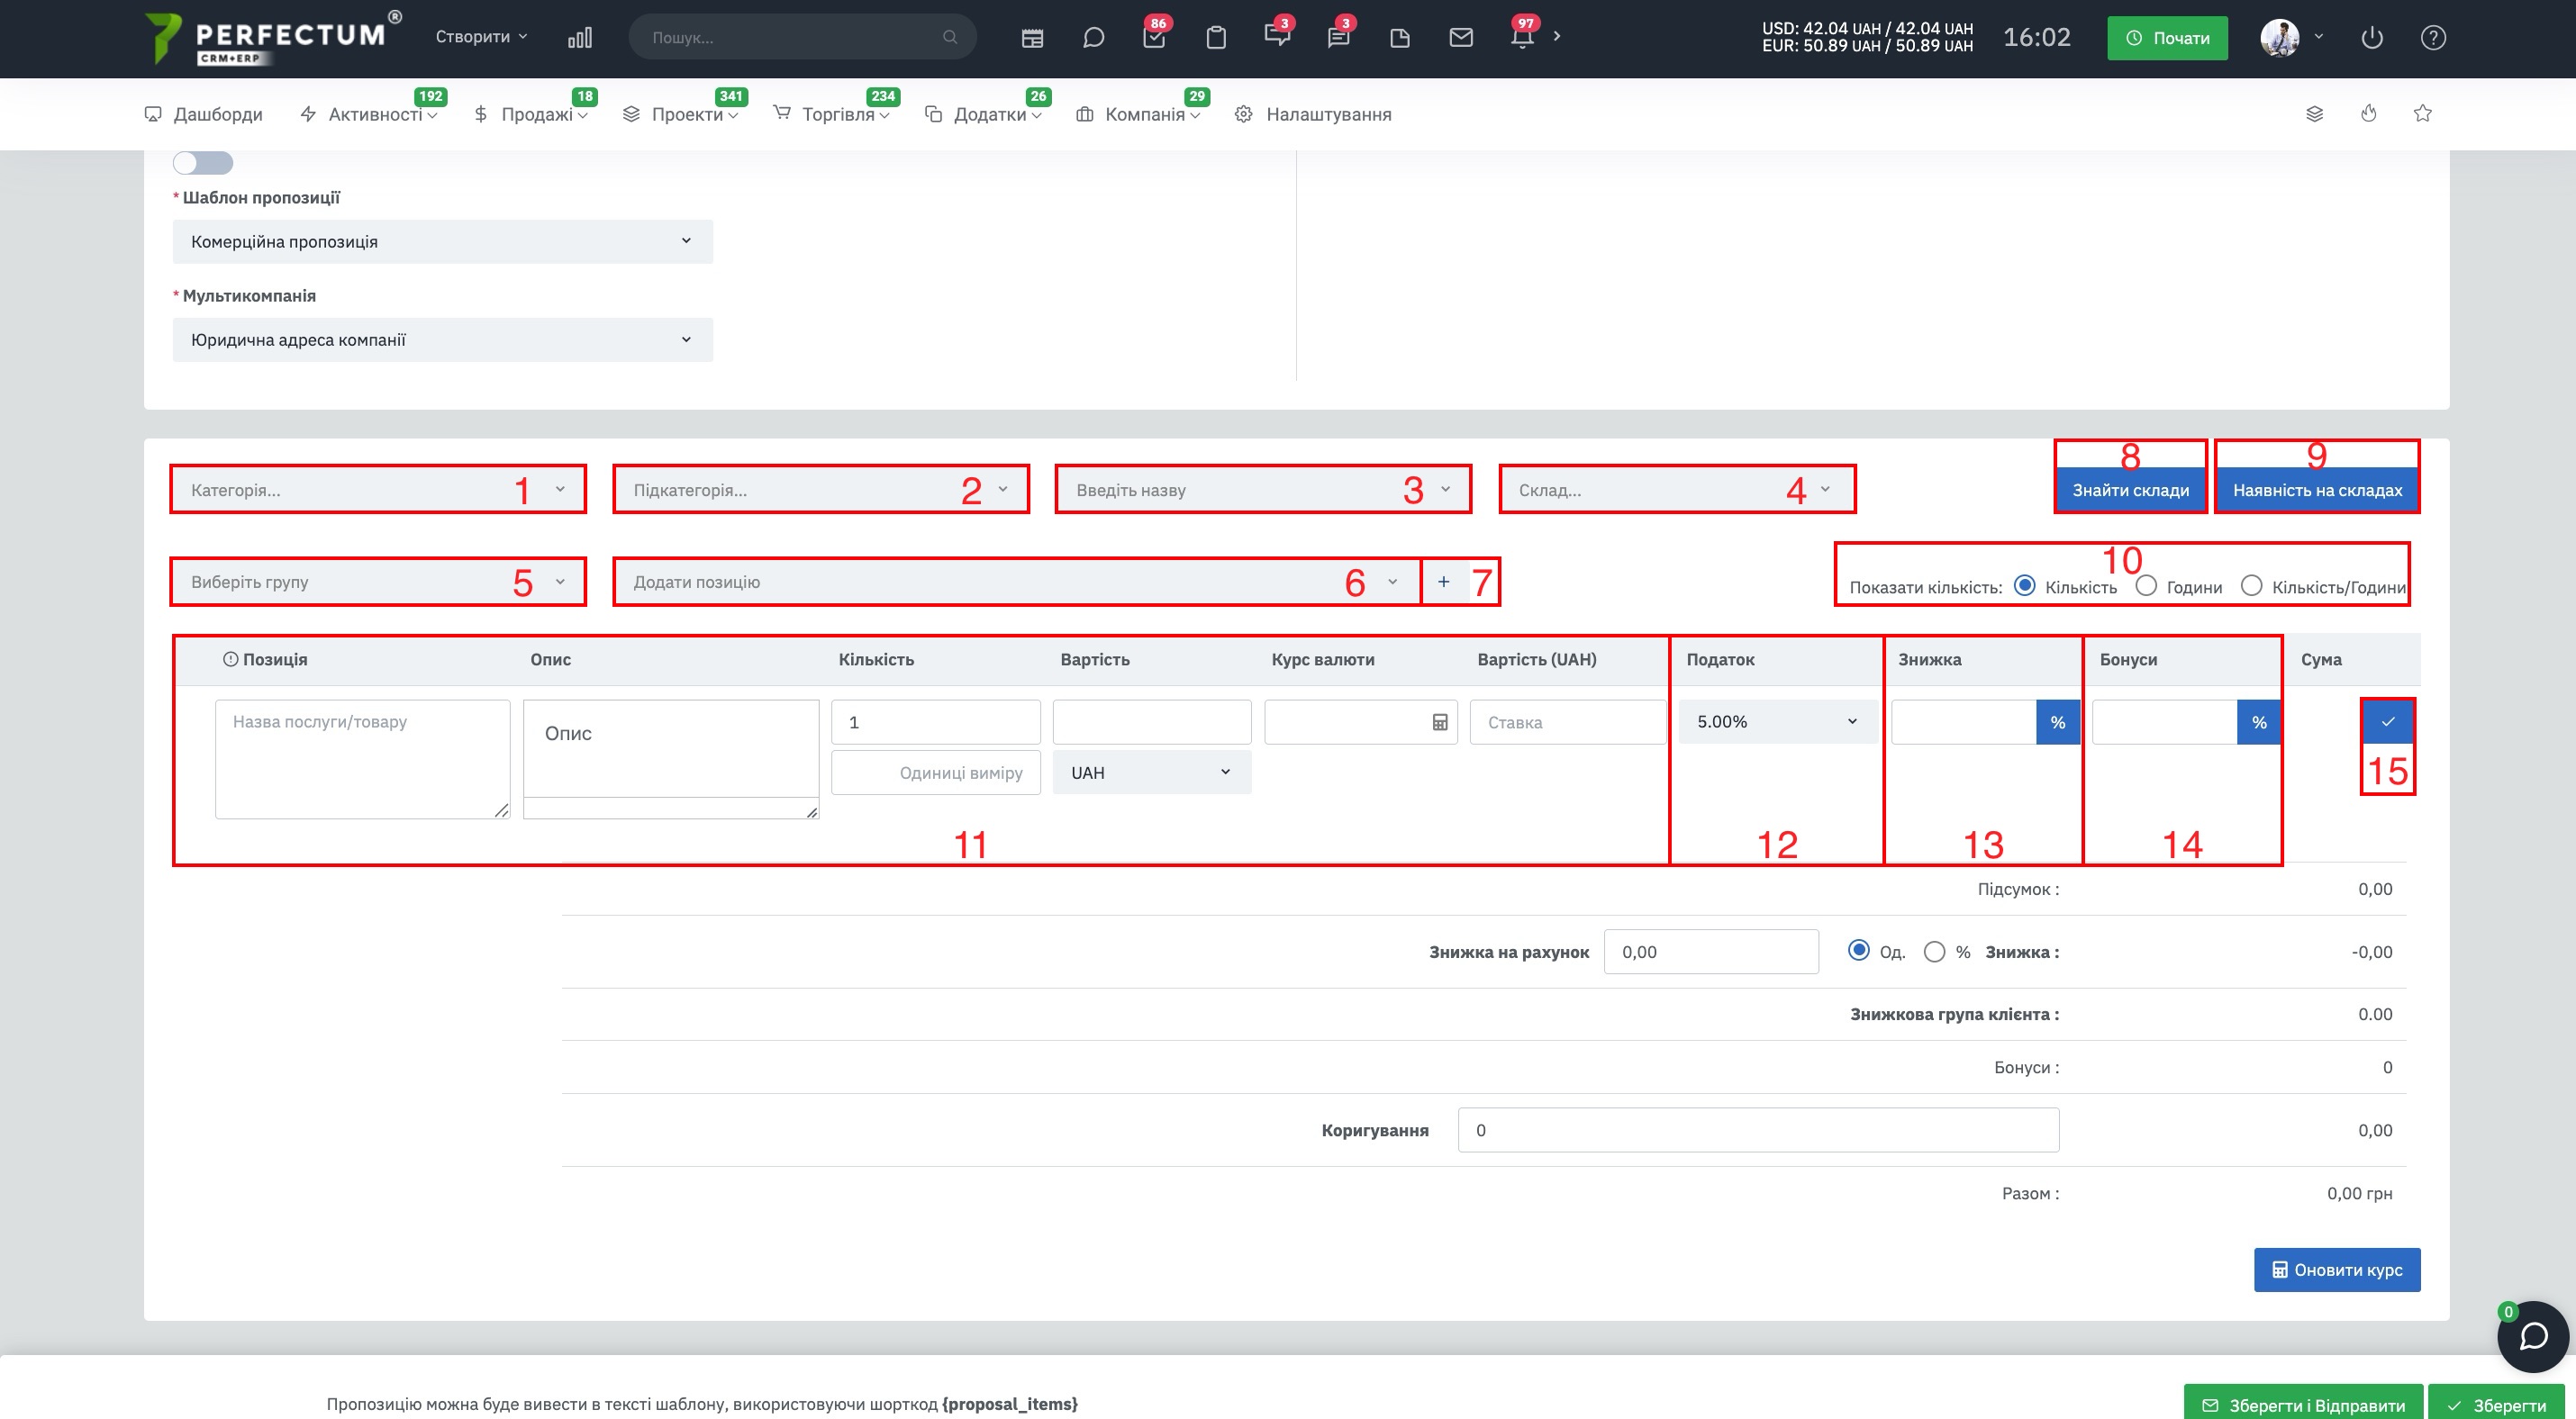Click the notifications bell icon
The width and height of the screenshot is (2576, 1419).
1522,38
